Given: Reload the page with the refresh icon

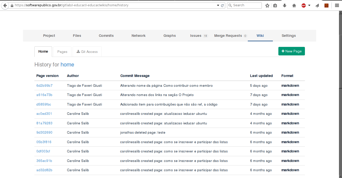Looking at the screenshot, I should [x=222, y=5].
